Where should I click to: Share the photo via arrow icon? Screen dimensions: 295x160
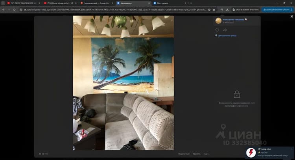coord(225,30)
